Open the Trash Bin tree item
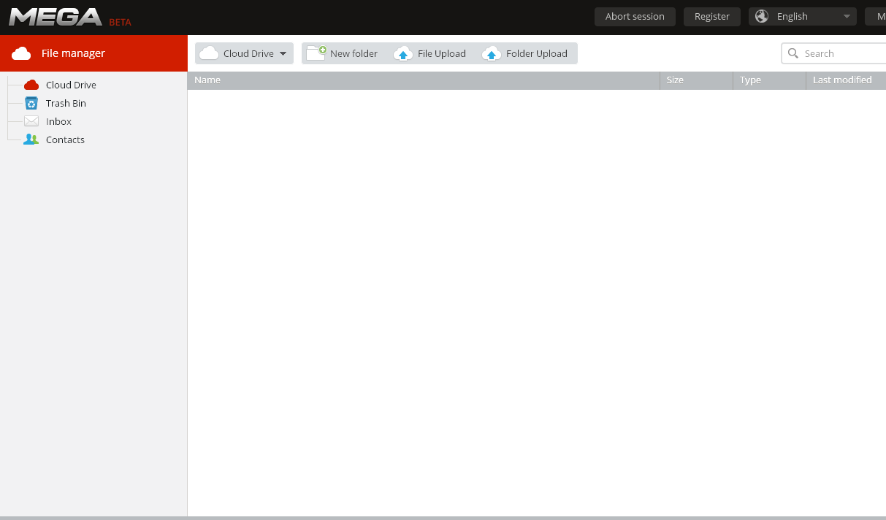 point(66,103)
